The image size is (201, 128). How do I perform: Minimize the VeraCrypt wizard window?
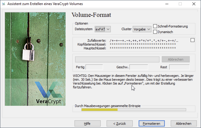click(x=166, y=4)
